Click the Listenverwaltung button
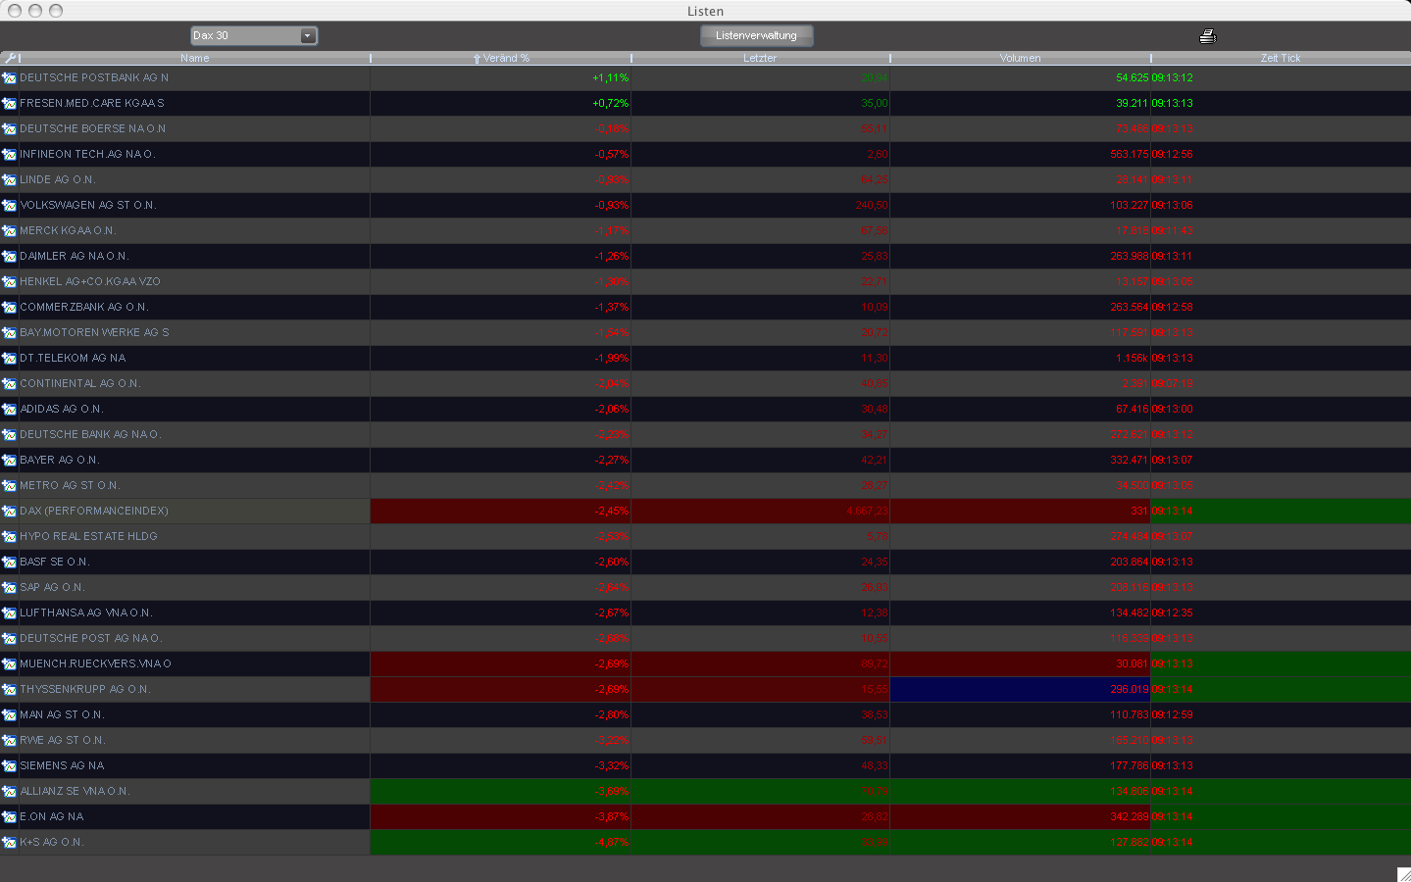Viewport: 1411px width, 882px height. pyautogui.click(x=756, y=35)
